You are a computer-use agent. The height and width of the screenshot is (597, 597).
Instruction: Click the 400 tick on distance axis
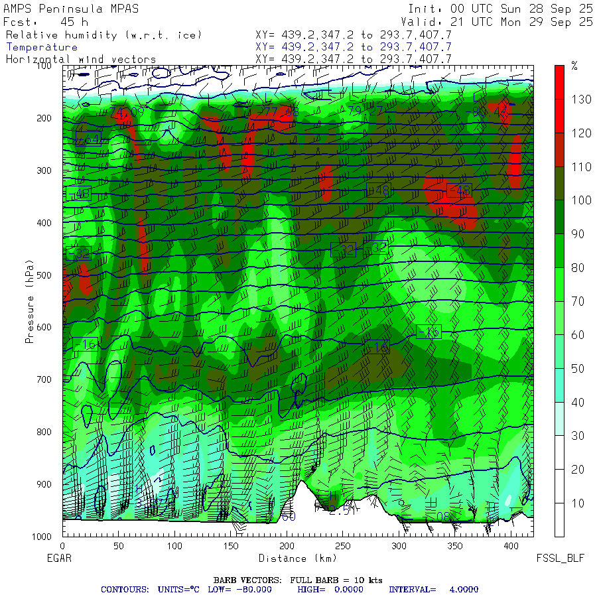pos(511,546)
